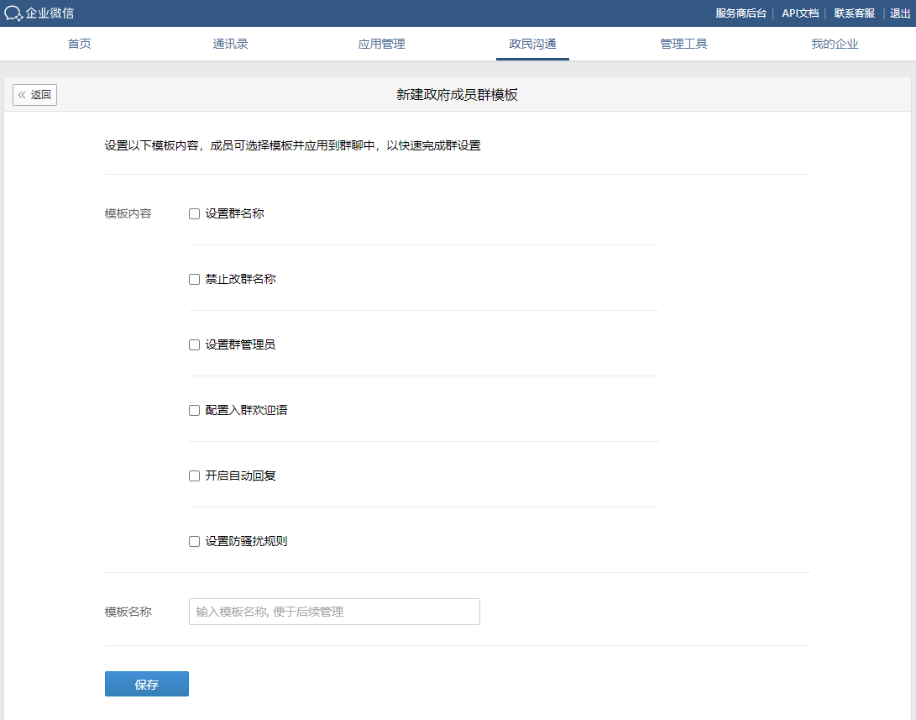The height and width of the screenshot is (720, 916).
Task: Enable the 开启自动回复 checkbox
Action: coord(194,476)
